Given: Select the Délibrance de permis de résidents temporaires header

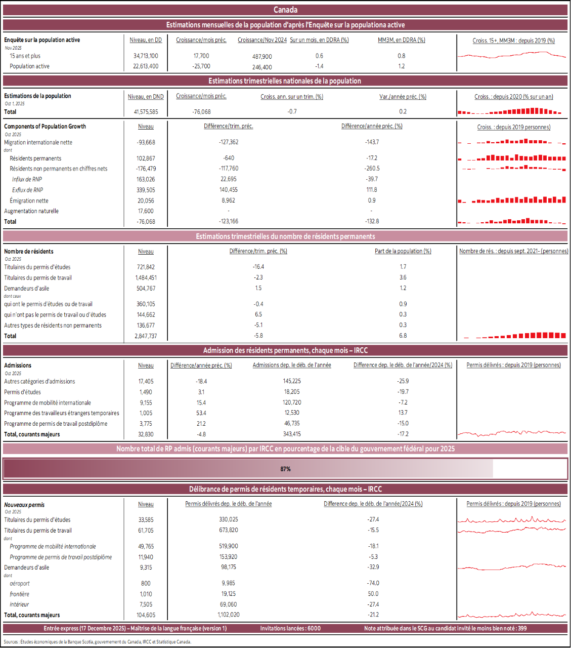Looking at the screenshot, I should tap(285, 488).
